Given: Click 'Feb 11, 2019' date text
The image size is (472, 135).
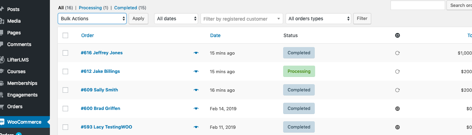Looking at the screenshot, I should 223,127.
